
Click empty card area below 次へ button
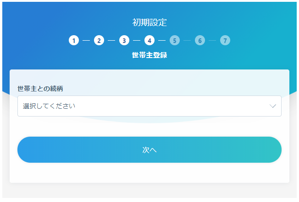click(149, 174)
